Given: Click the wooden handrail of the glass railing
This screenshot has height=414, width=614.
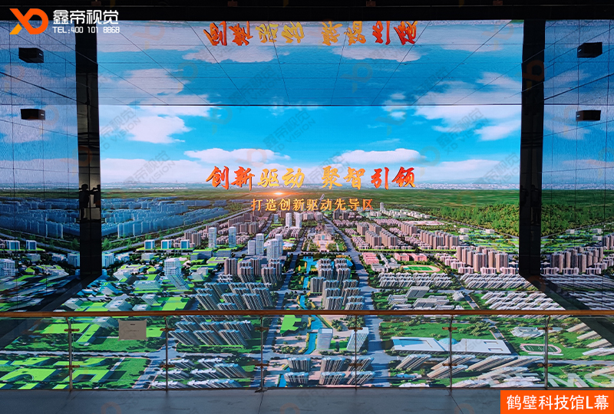Looking at the screenshot, I should pyautogui.click(x=307, y=314).
